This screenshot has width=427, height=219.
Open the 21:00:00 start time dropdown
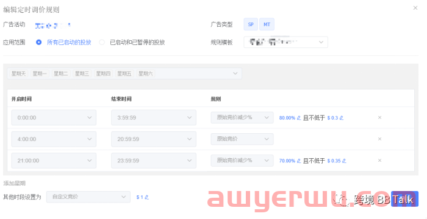point(54,161)
